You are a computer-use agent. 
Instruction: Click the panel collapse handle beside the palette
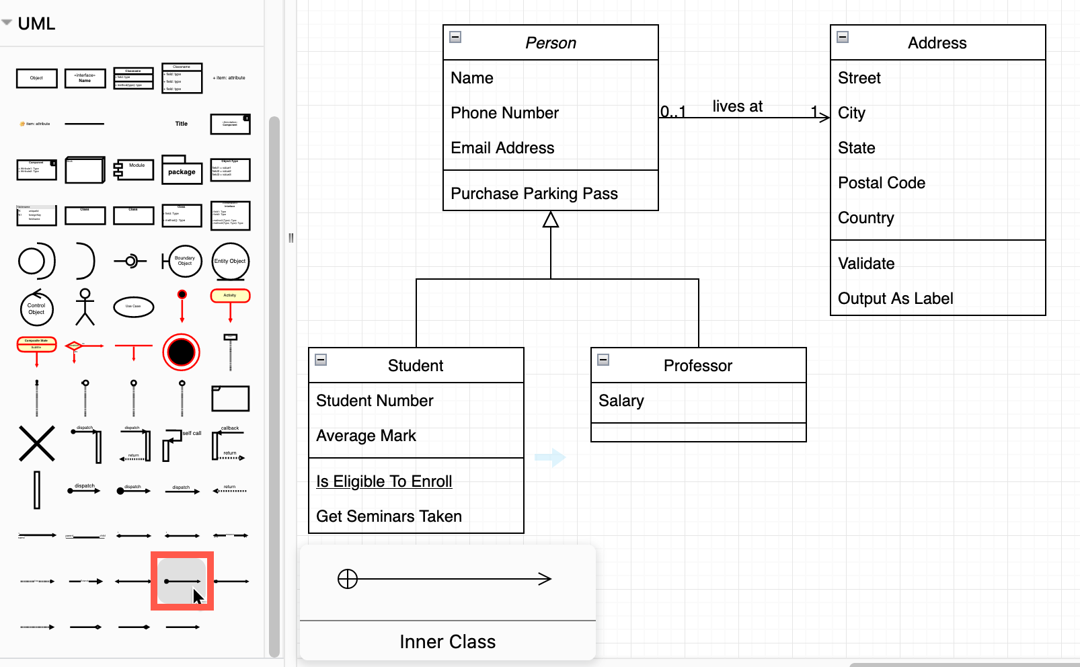coord(291,237)
